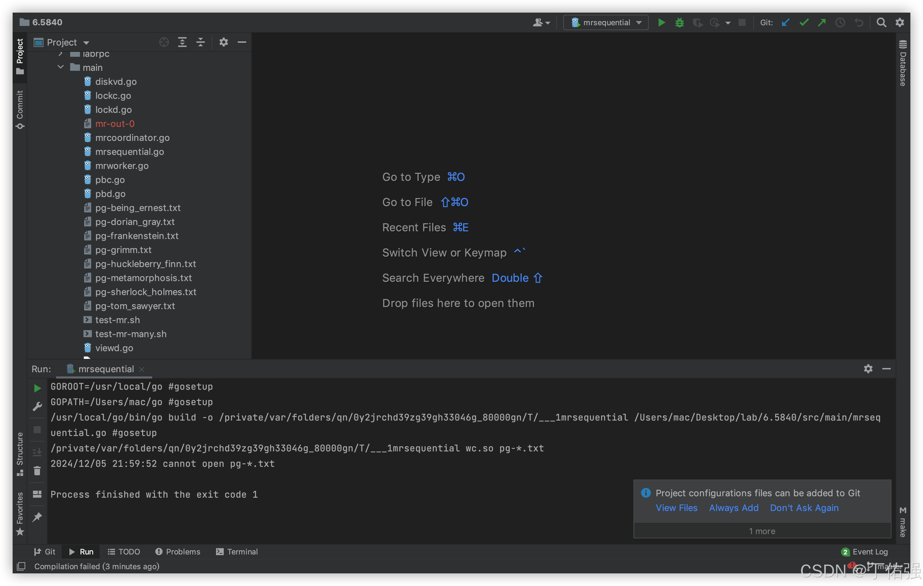
Task: Open the mrsequential run configuration dropdown
Action: [606, 22]
